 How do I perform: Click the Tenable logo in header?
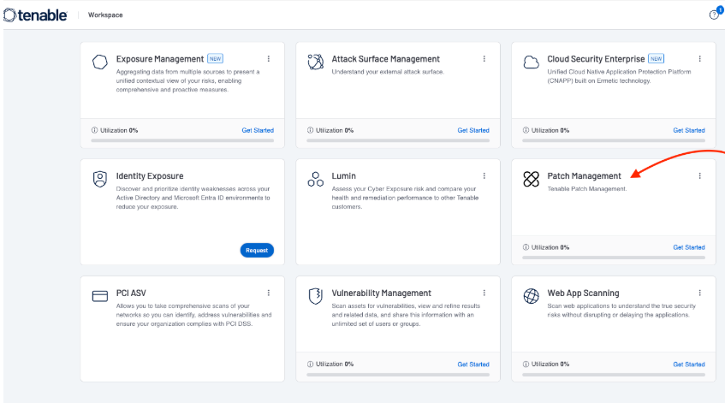pyautogui.click(x=36, y=15)
